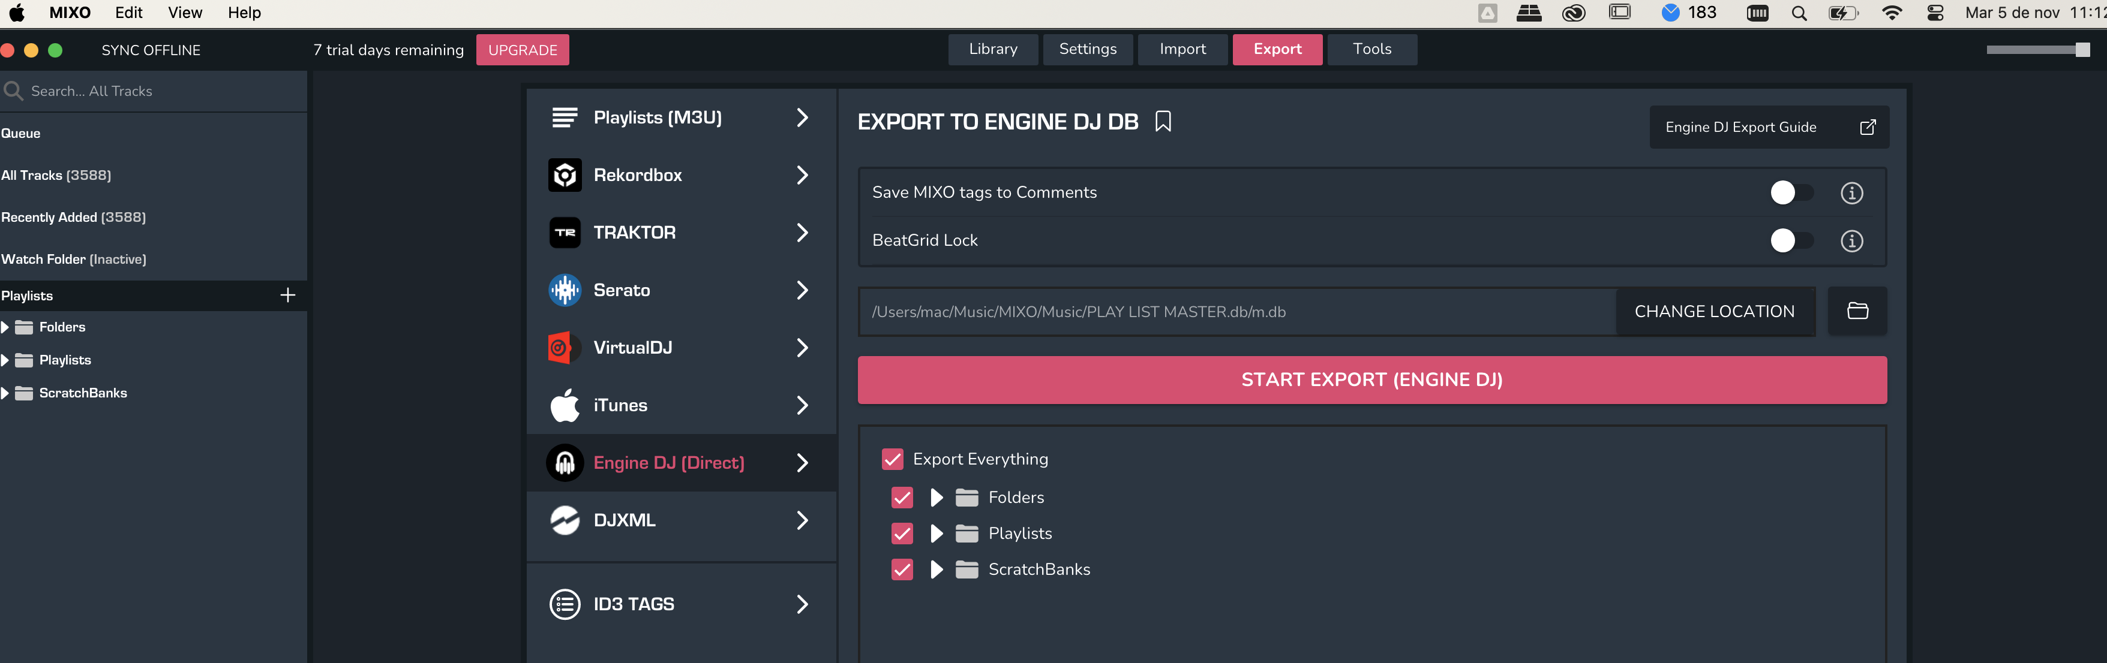Expand Folders in export tree

click(937, 497)
